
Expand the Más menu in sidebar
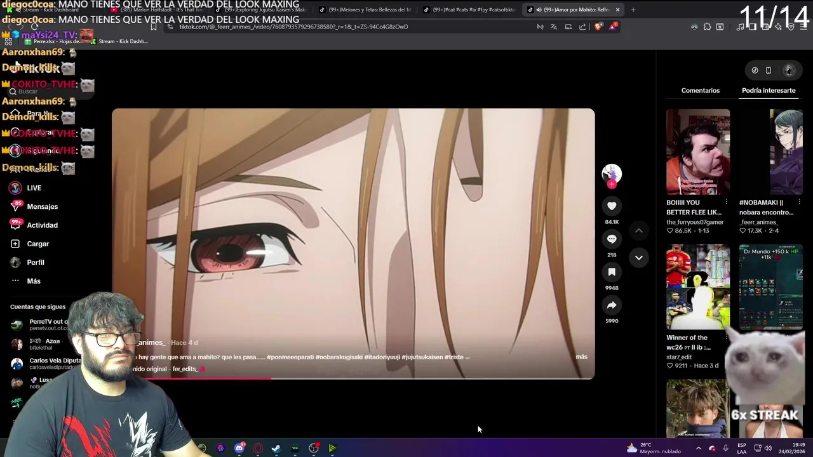point(25,281)
